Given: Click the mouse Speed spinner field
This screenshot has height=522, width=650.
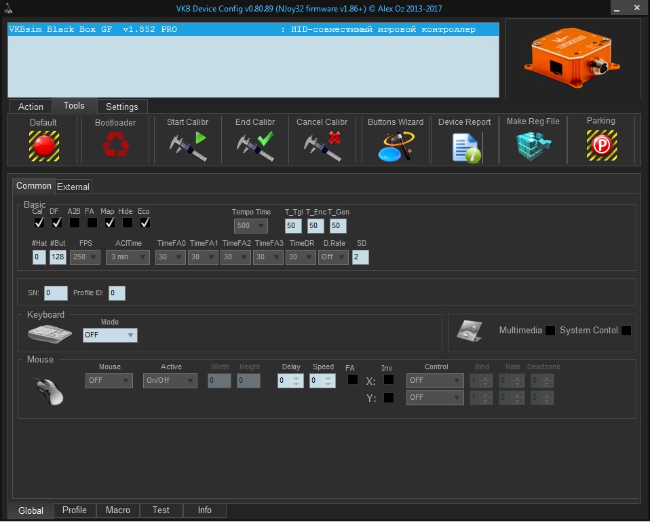Looking at the screenshot, I should pyautogui.click(x=322, y=381).
